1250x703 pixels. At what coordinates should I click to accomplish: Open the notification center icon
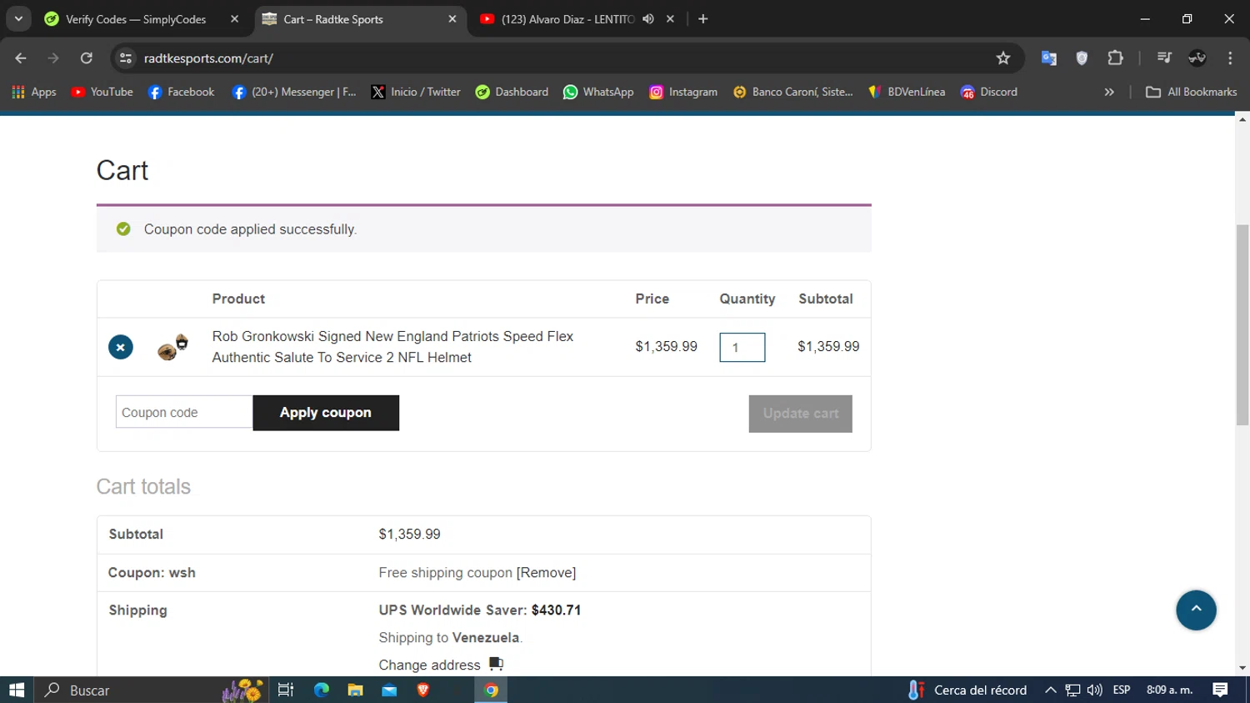point(1220,690)
